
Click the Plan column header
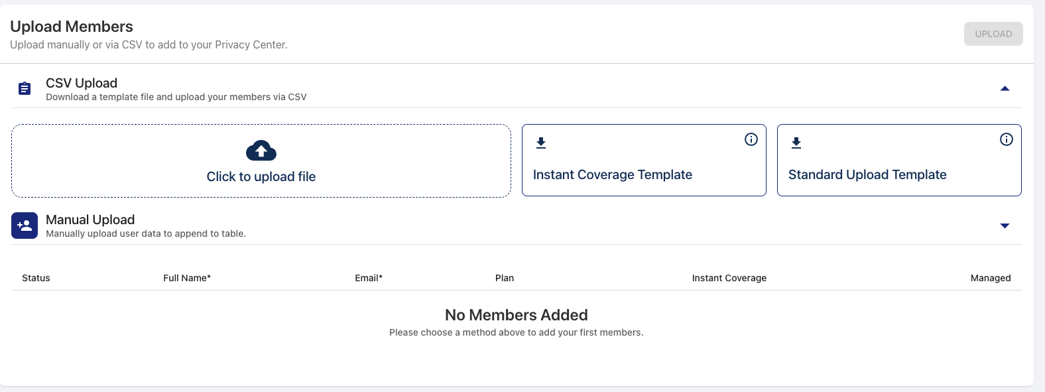point(505,278)
